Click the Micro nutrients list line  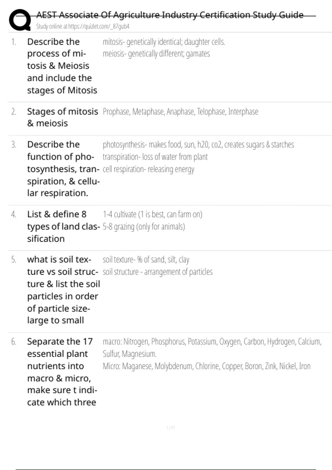point(206,366)
